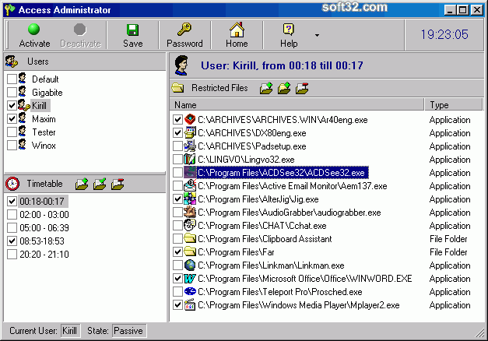Check the Padsetup.exe restriction checkbox
The height and width of the screenshot is (341, 488).
coord(177,146)
